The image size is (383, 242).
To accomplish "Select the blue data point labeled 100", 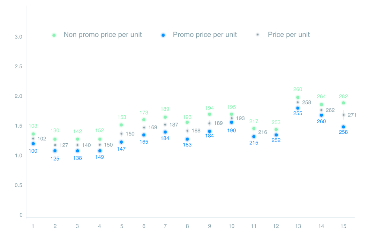I will point(33,144).
